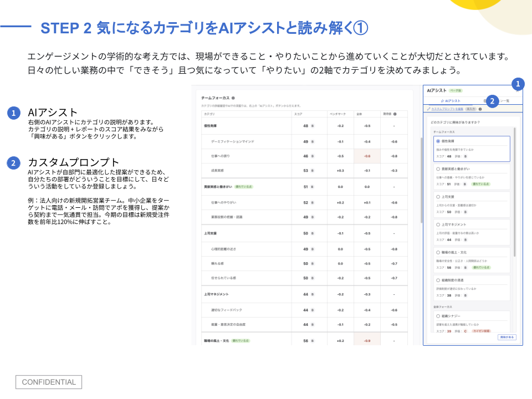532x399 pixels.
Task: Click highlighted -0.9 cell in 職場の風土 row
Action: pos(367,340)
